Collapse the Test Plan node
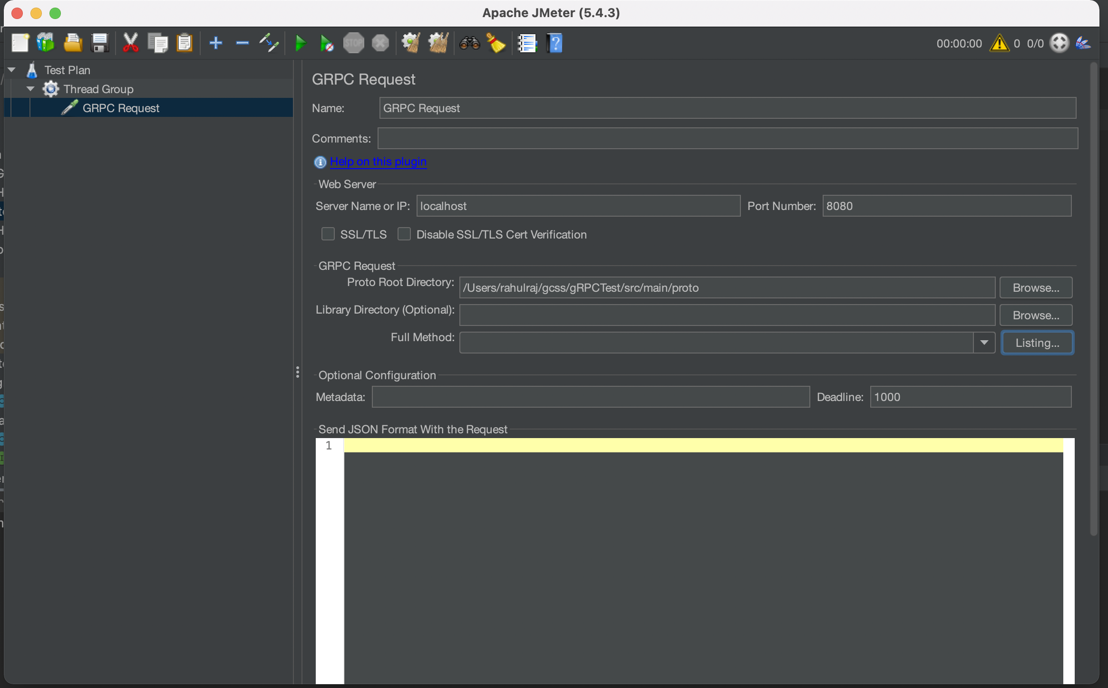This screenshot has height=688, width=1108. point(11,69)
